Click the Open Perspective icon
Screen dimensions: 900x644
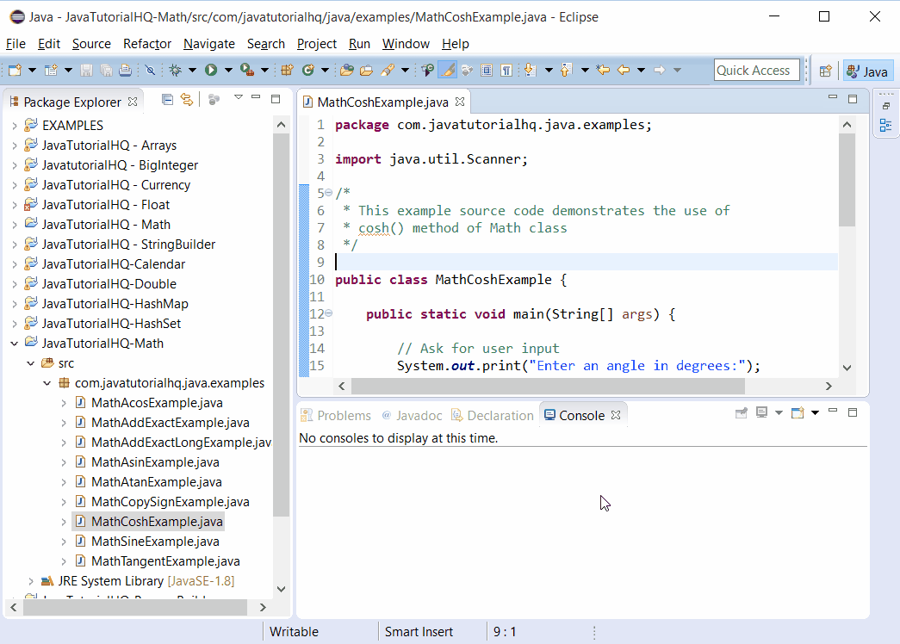(x=825, y=71)
